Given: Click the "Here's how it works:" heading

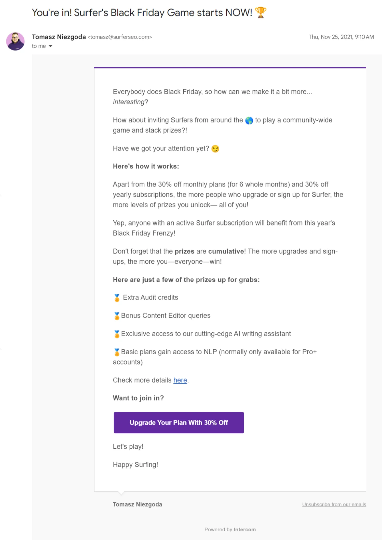Looking at the screenshot, I should point(146,166).
